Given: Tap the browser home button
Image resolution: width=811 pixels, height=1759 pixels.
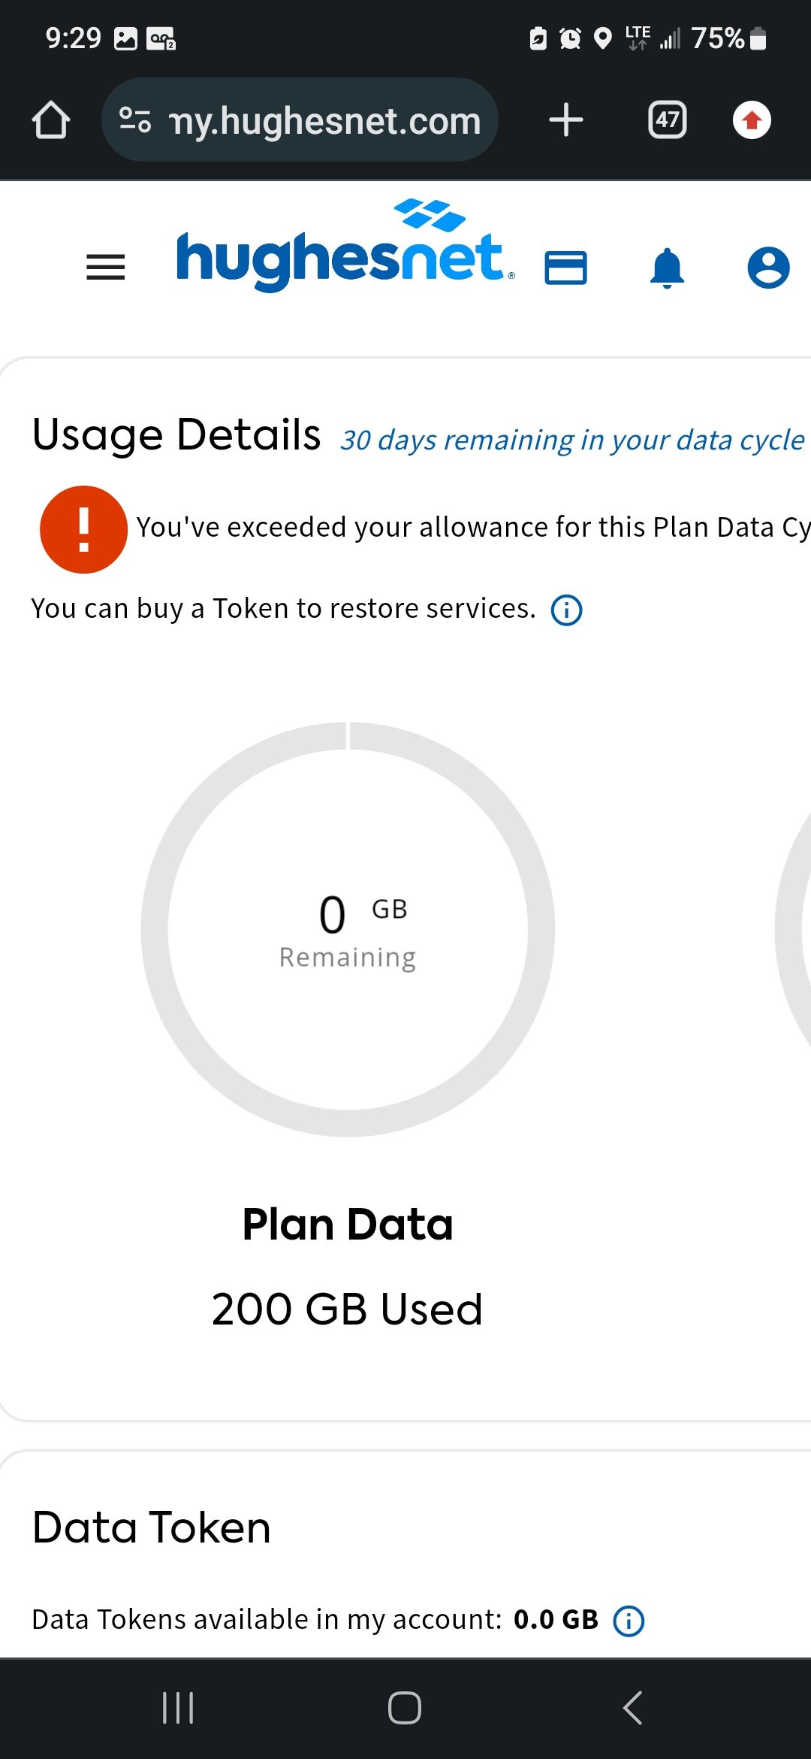Looking at the screenshot, I should coord(51,120).
